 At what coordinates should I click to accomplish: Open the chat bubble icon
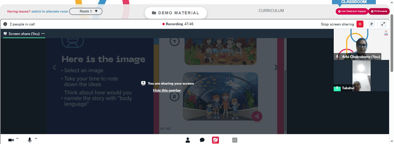coord(202,140)
